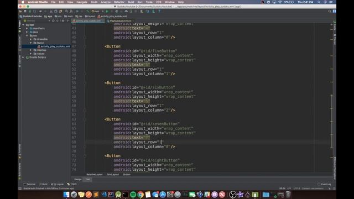Open the Logcat tool window
Image resolution: width=354 pixels, height=199 pixels.
pyautogui.click(x=58, y=184)
